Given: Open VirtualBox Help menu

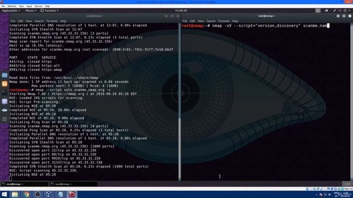Looking at the screenshot, I should (x=47, y=6).
